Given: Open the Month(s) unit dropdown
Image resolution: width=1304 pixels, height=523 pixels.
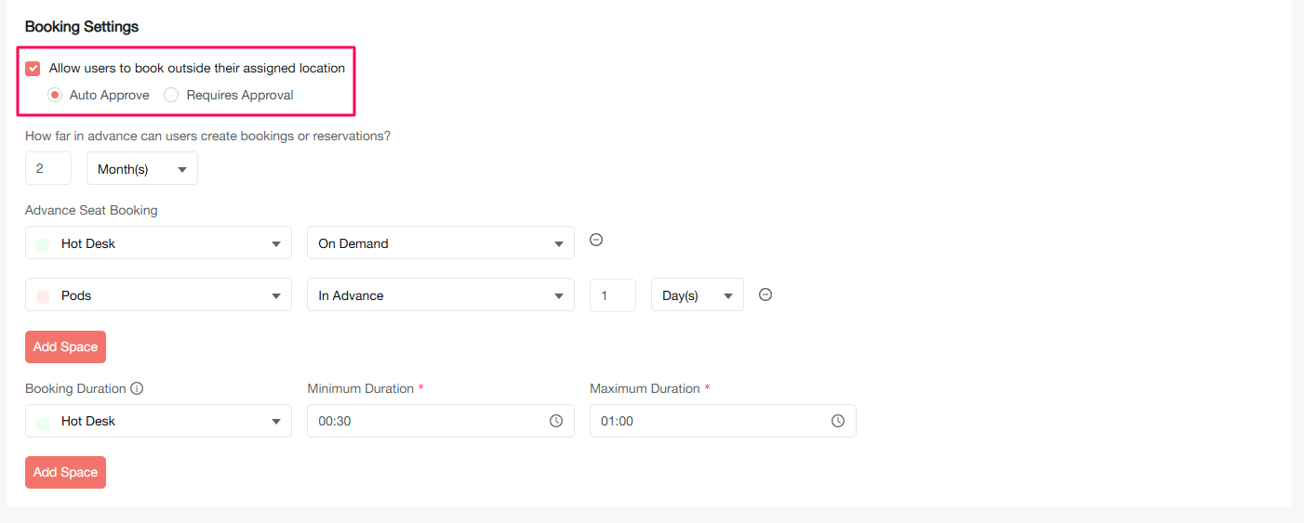Looking at the screenshot, I should coord(141,169).
